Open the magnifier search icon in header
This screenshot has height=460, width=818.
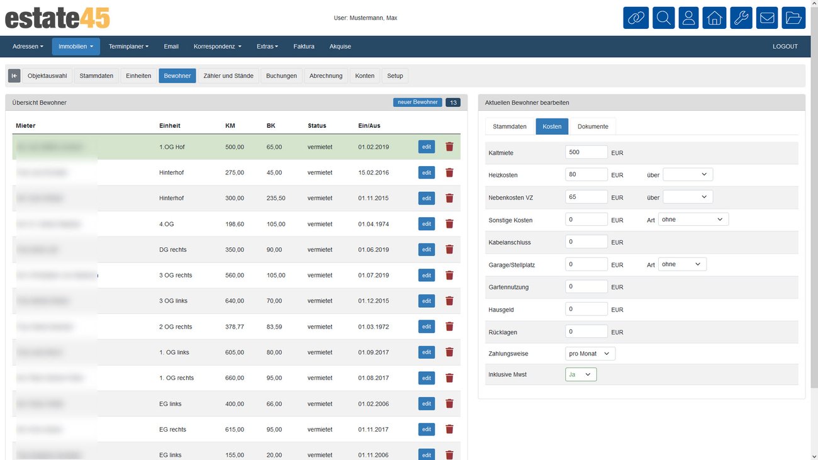(663, 18)
